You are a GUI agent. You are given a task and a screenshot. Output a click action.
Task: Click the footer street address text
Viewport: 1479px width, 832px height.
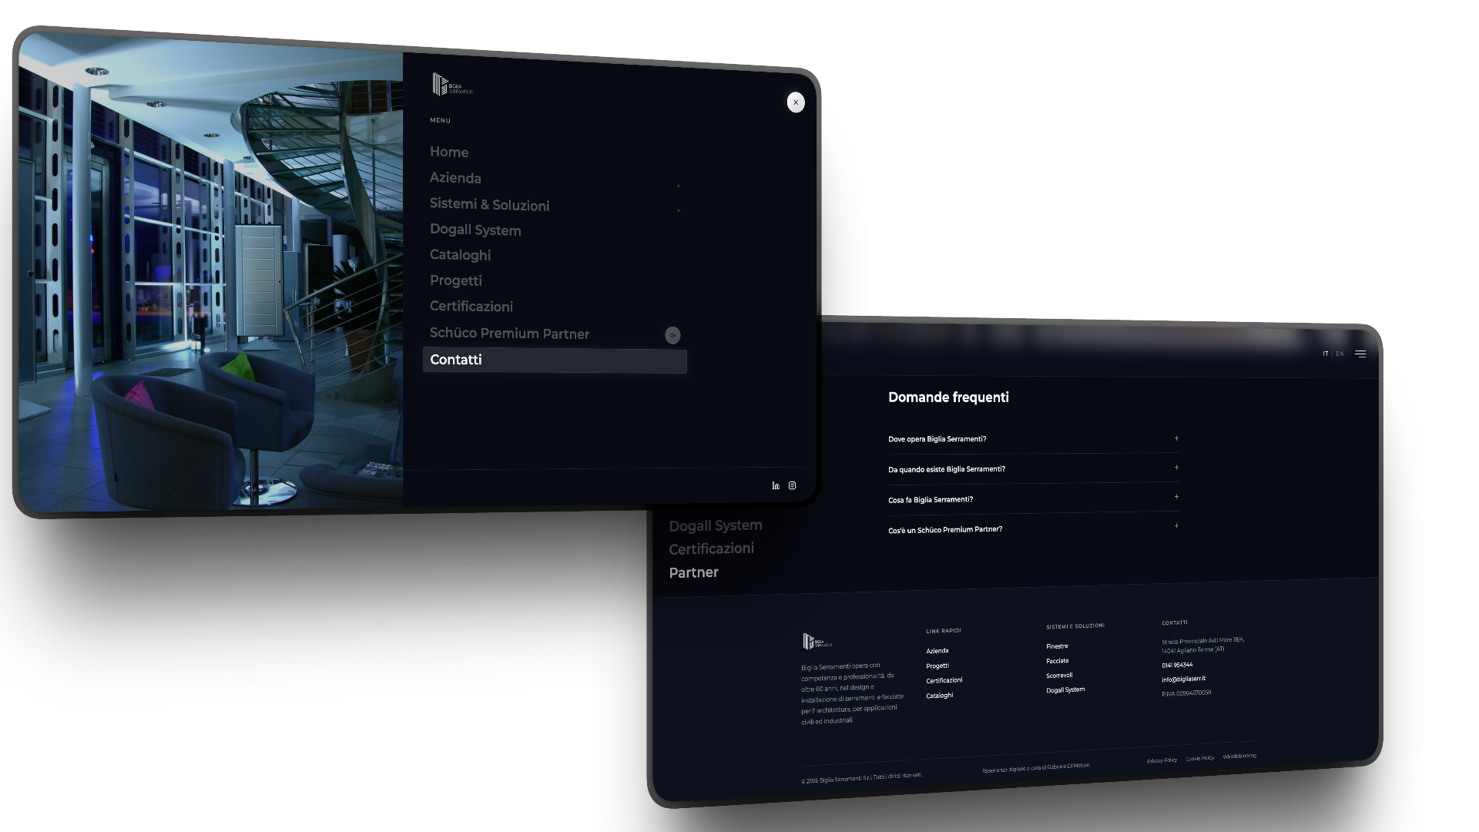tap(1203, 646)
